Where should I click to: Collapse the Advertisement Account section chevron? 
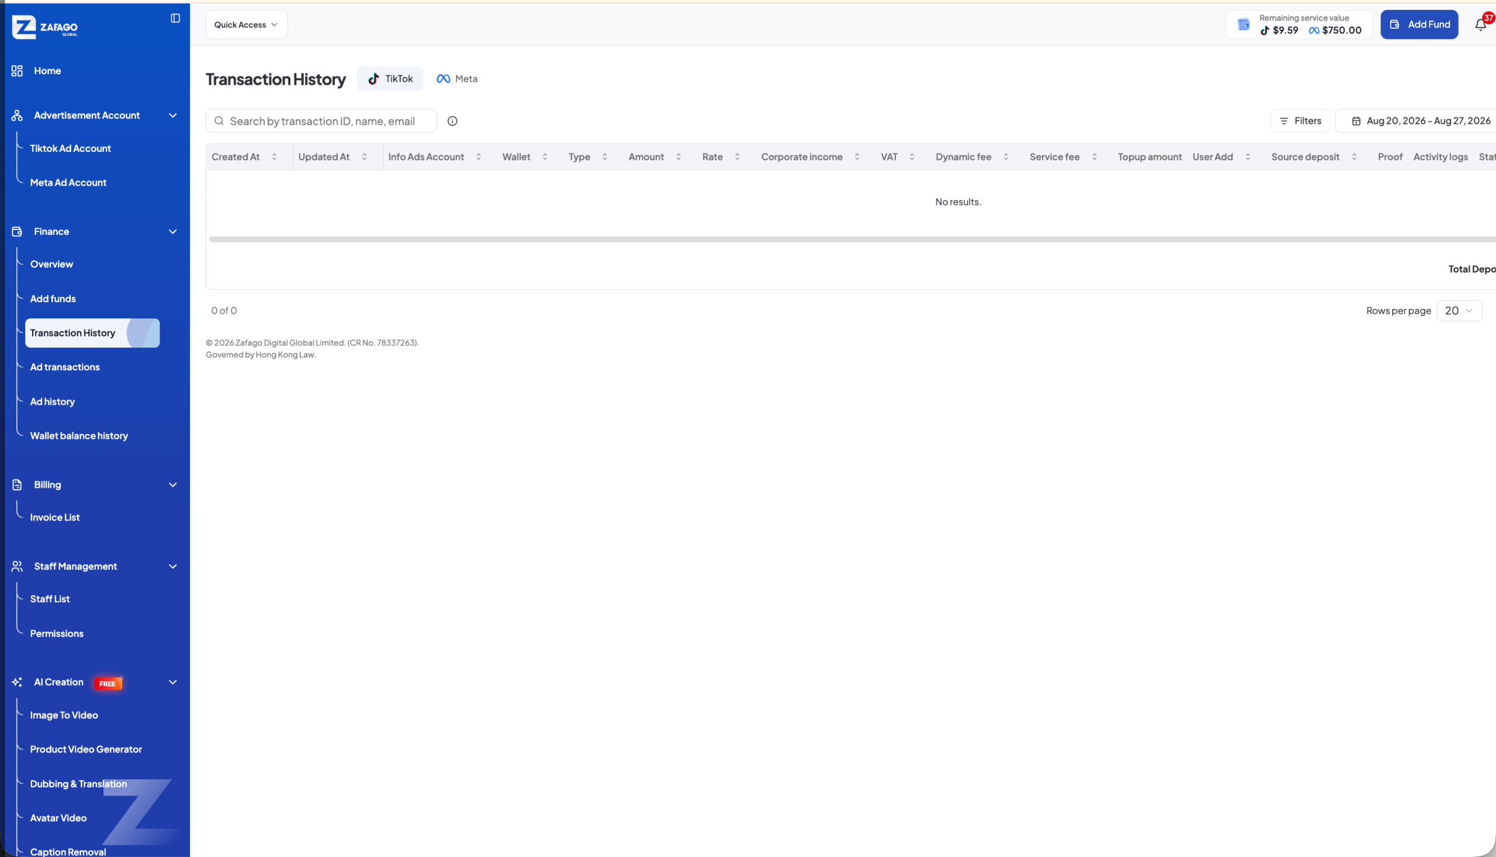point(172,115)
